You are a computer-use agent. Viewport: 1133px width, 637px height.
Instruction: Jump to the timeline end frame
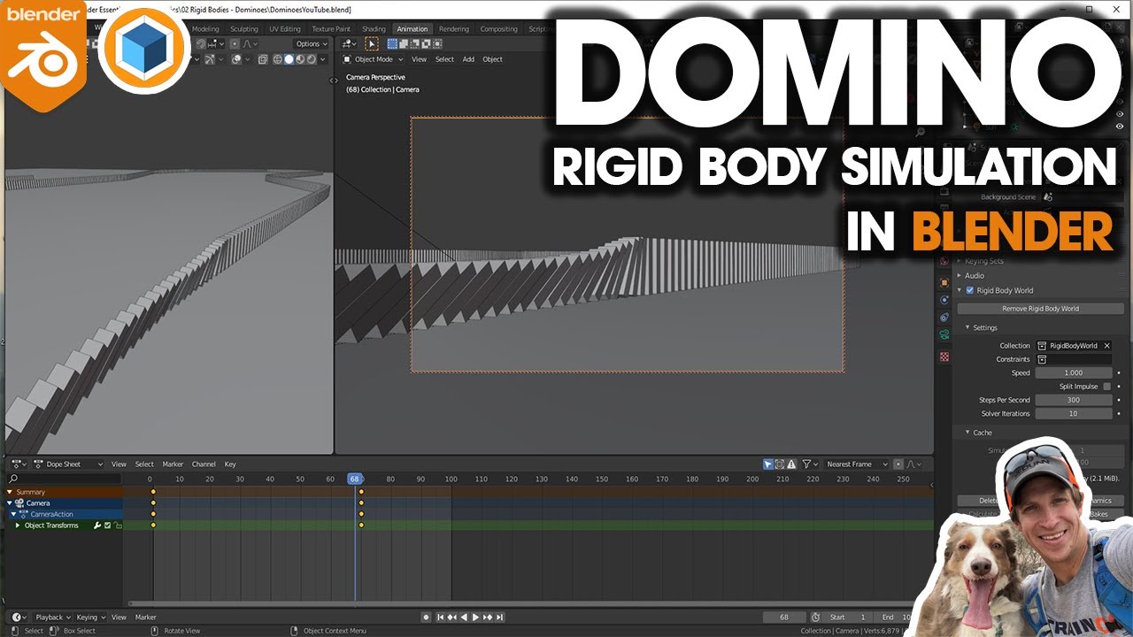(x=500, y=617)
